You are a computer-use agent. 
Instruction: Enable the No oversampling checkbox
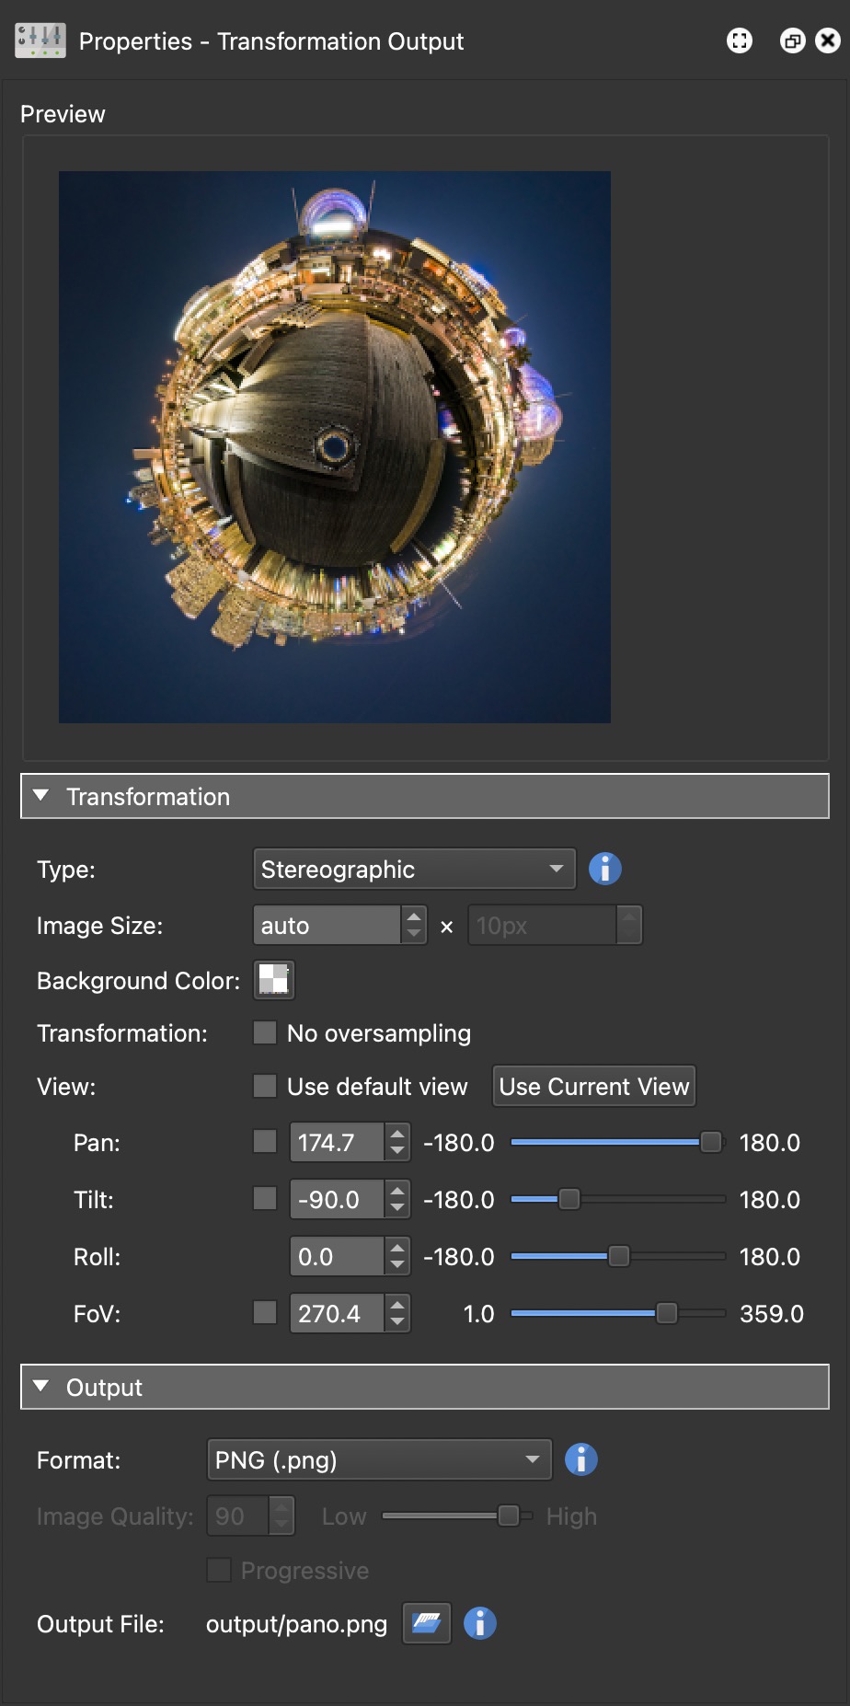(265, 1032)
